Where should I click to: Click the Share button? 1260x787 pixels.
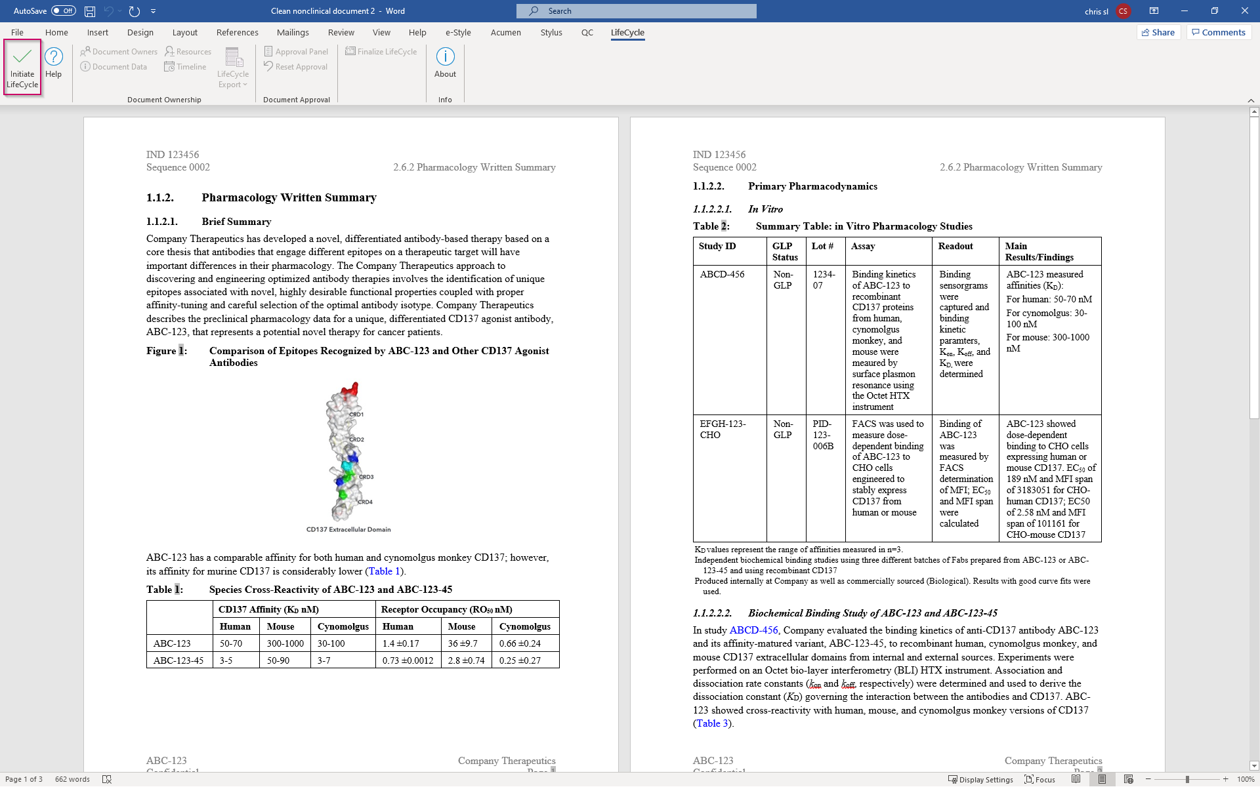click(1159, 32)
